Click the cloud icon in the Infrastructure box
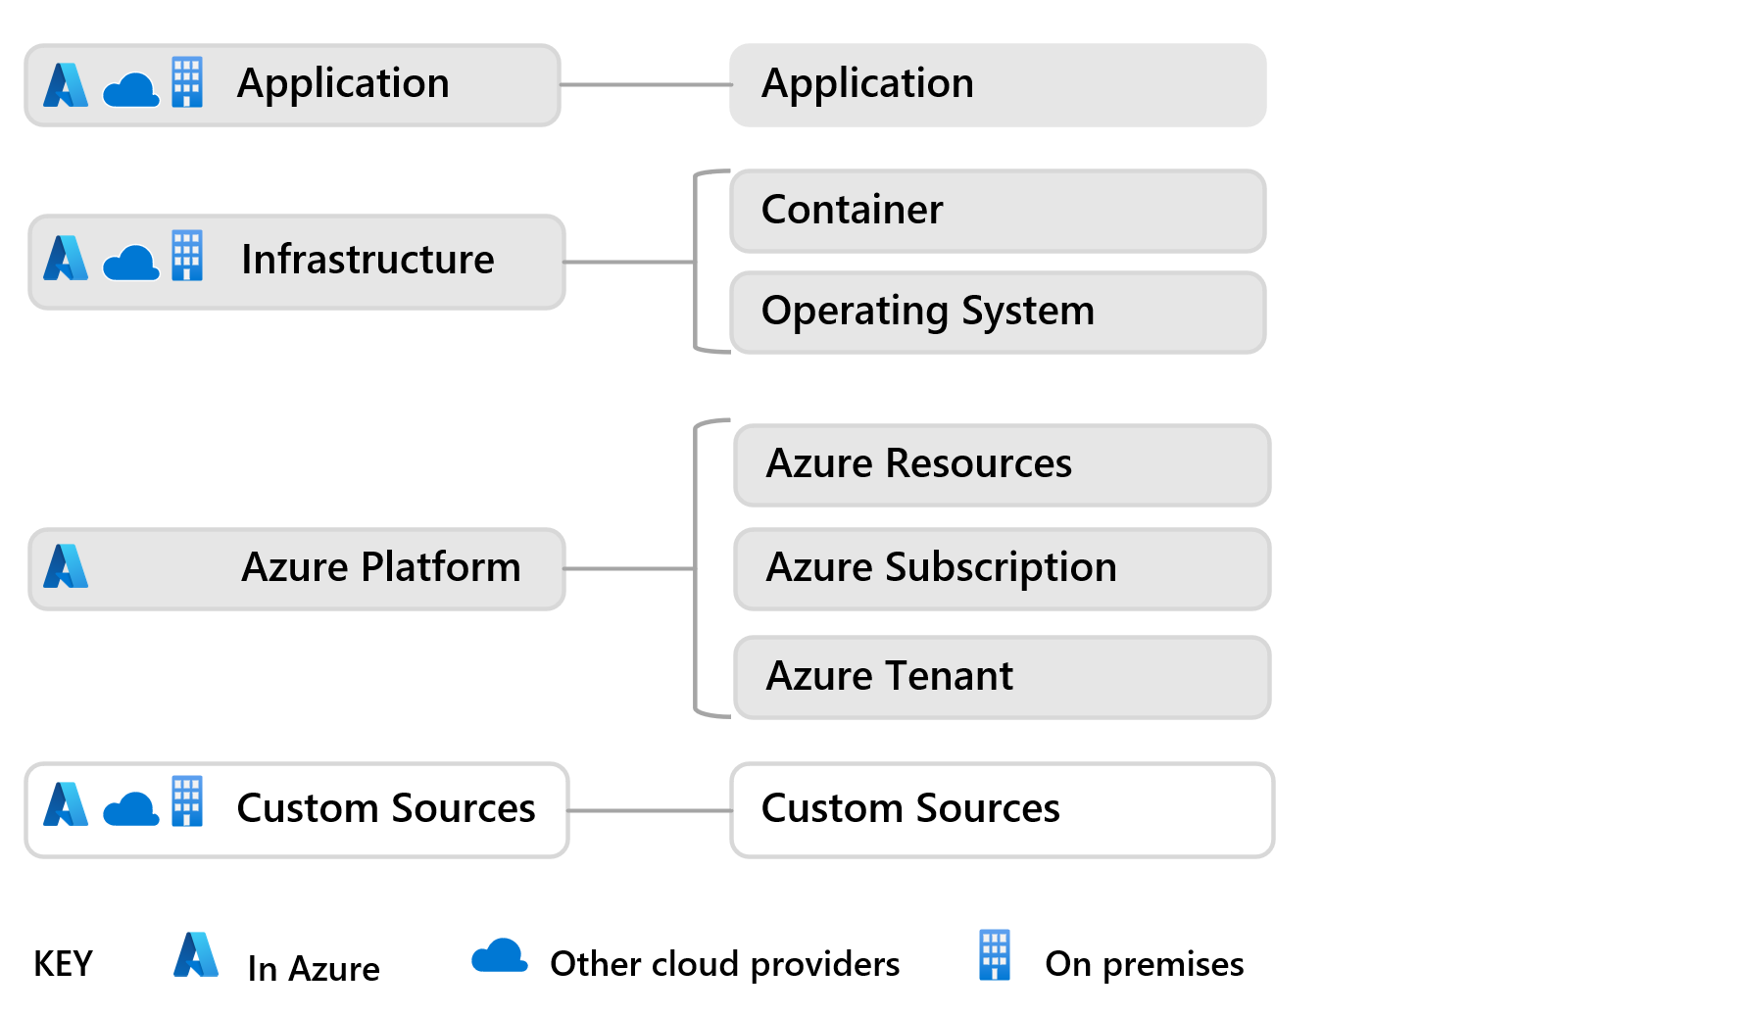Screen dimensions: 1764x1016 point(130,263)
